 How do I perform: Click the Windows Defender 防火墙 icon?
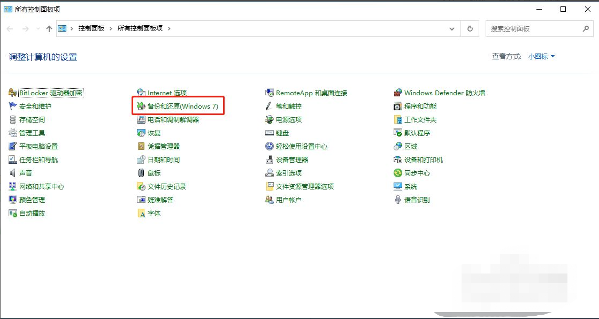398,93
